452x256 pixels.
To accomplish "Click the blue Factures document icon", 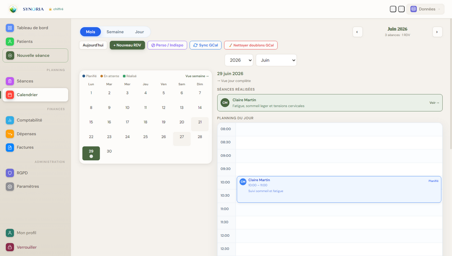I will pyautogui.click(x=10, y=147).
